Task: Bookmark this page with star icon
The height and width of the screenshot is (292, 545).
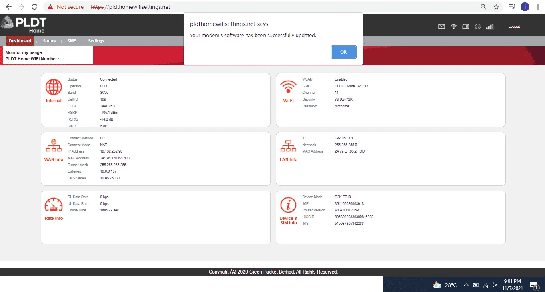Action: [x=496, y=7]
